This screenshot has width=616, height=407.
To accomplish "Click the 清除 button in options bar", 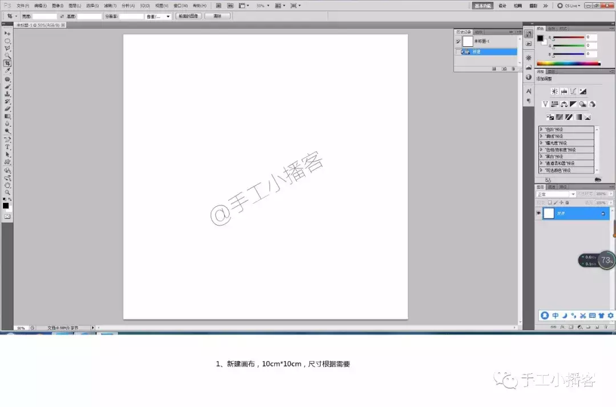I will coord(217,16).
